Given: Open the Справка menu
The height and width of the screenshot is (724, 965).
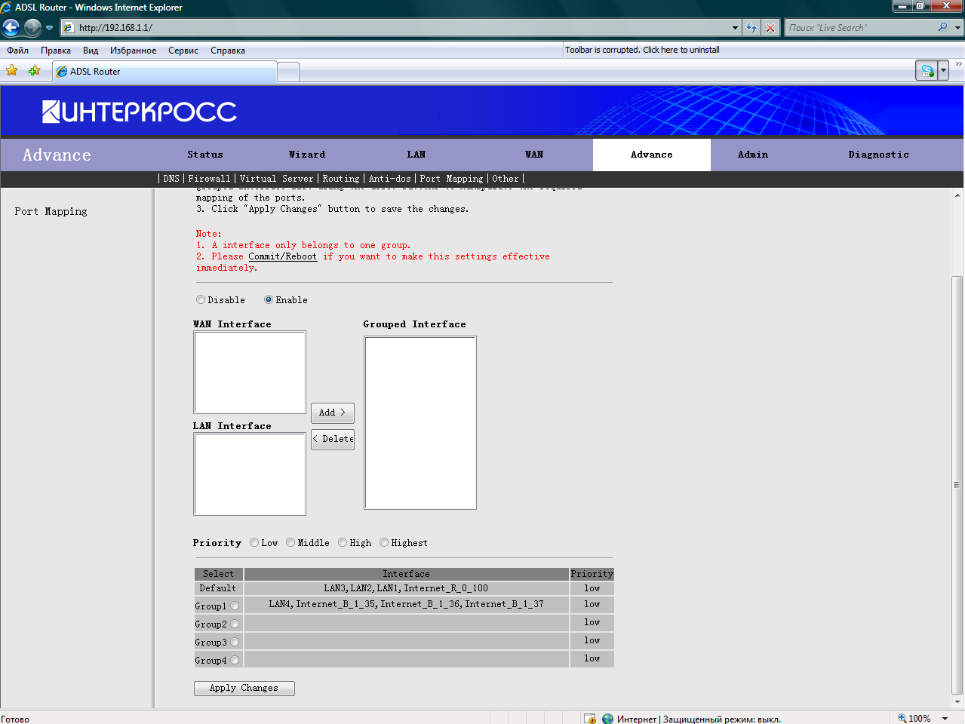Looking at the screenshot, I should point(228,51).
